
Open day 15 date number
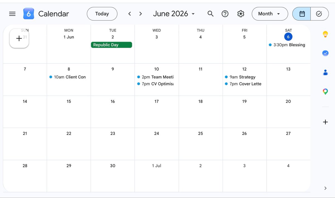(x=69, y=102)
